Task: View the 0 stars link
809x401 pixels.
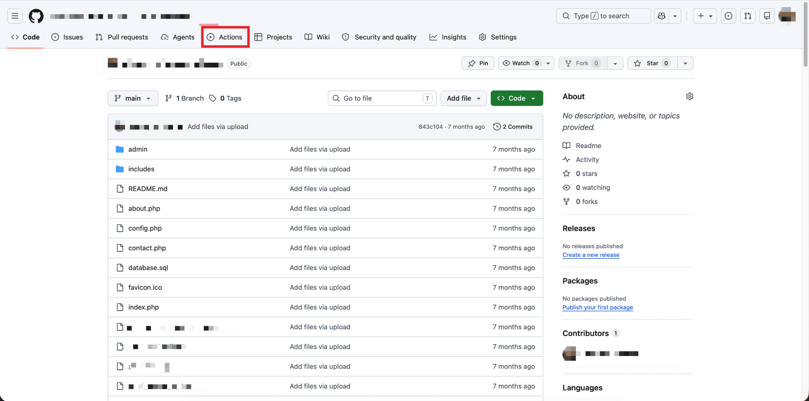Action: click(580, 174)
